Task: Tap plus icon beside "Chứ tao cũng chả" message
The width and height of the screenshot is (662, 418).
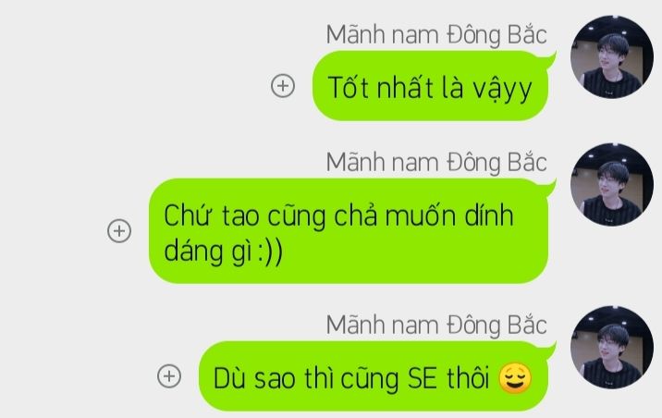Action: [x=119, y=231]
